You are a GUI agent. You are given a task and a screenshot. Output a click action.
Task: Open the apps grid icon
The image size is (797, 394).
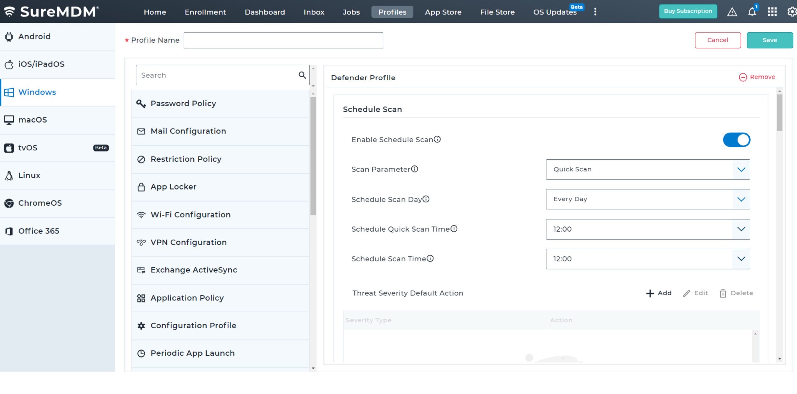pyautogui.click(x=772, y=12)
